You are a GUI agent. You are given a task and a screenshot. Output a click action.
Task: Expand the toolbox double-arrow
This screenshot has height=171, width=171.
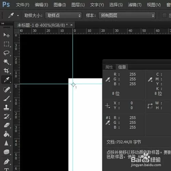[x=3, y=24]
